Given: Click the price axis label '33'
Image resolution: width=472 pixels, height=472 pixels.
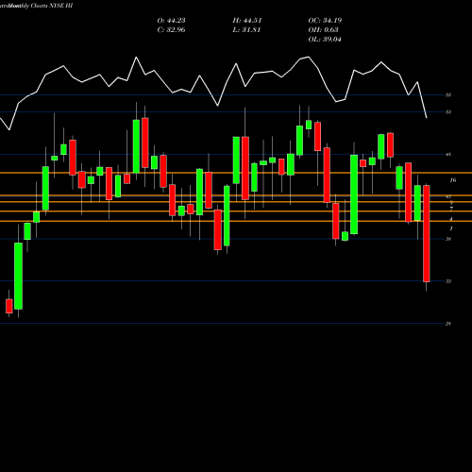Looking at the screenshot, I should point(448,281).
